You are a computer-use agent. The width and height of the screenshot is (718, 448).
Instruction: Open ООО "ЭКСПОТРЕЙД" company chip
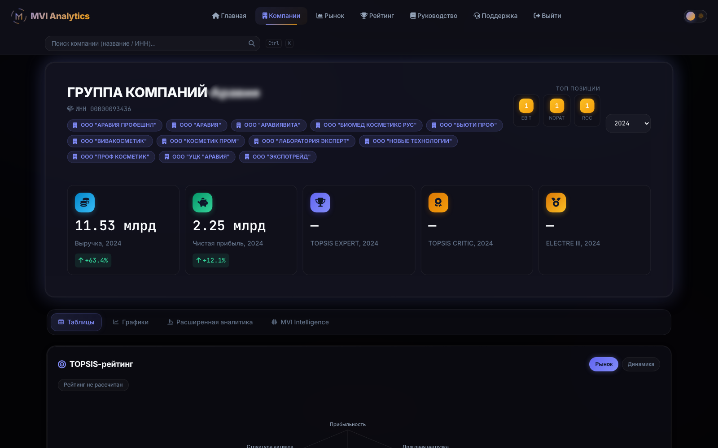point(278,157)
